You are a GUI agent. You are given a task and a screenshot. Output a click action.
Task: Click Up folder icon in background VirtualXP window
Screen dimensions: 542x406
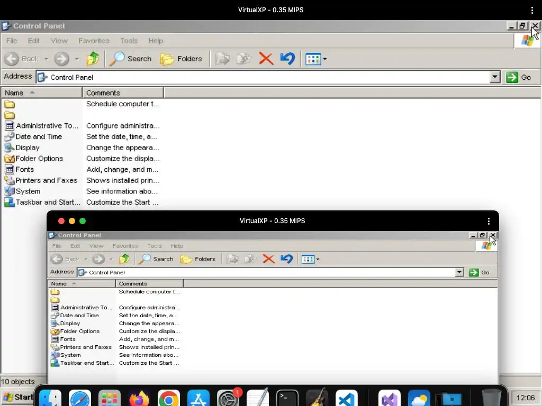tap(93, 58)
